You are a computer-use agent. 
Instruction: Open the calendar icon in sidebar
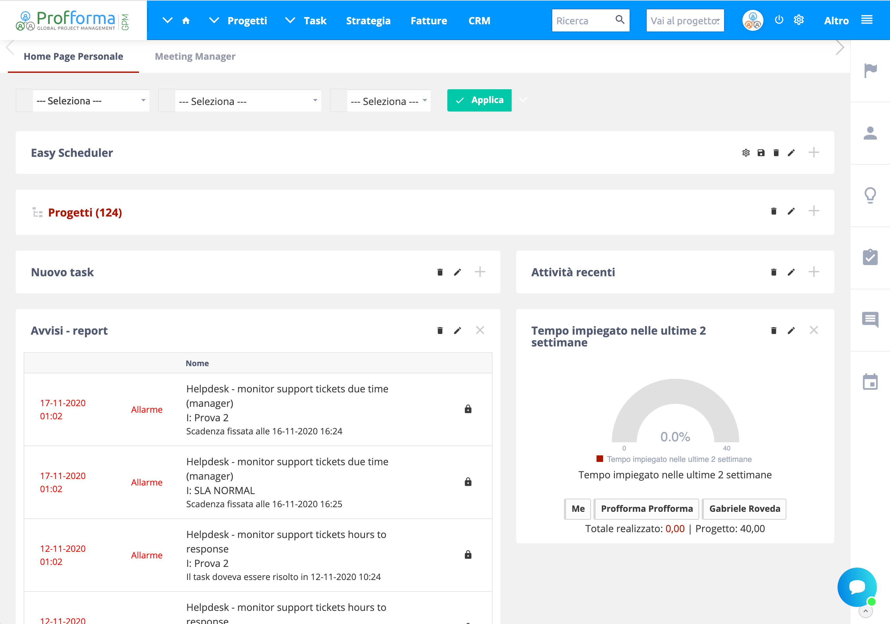[x=870, y=382]
